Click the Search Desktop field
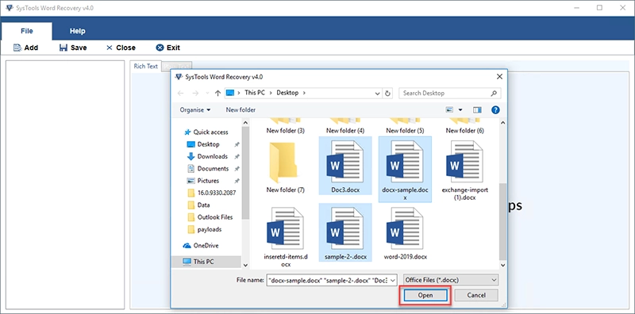 tap(449, 93)
